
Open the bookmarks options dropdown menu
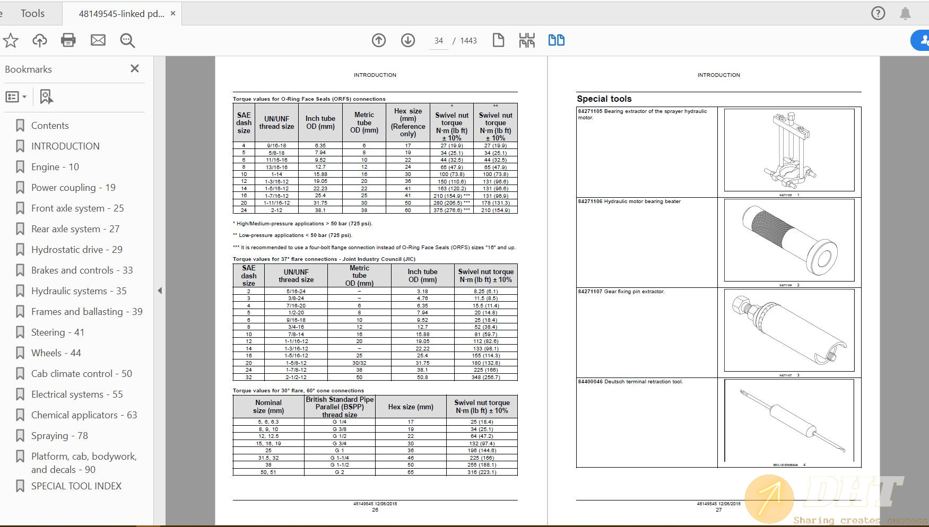pos(16,97)
